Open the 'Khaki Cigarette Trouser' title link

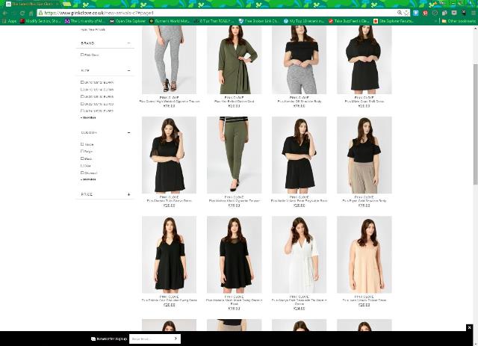(x=234, y=201)
